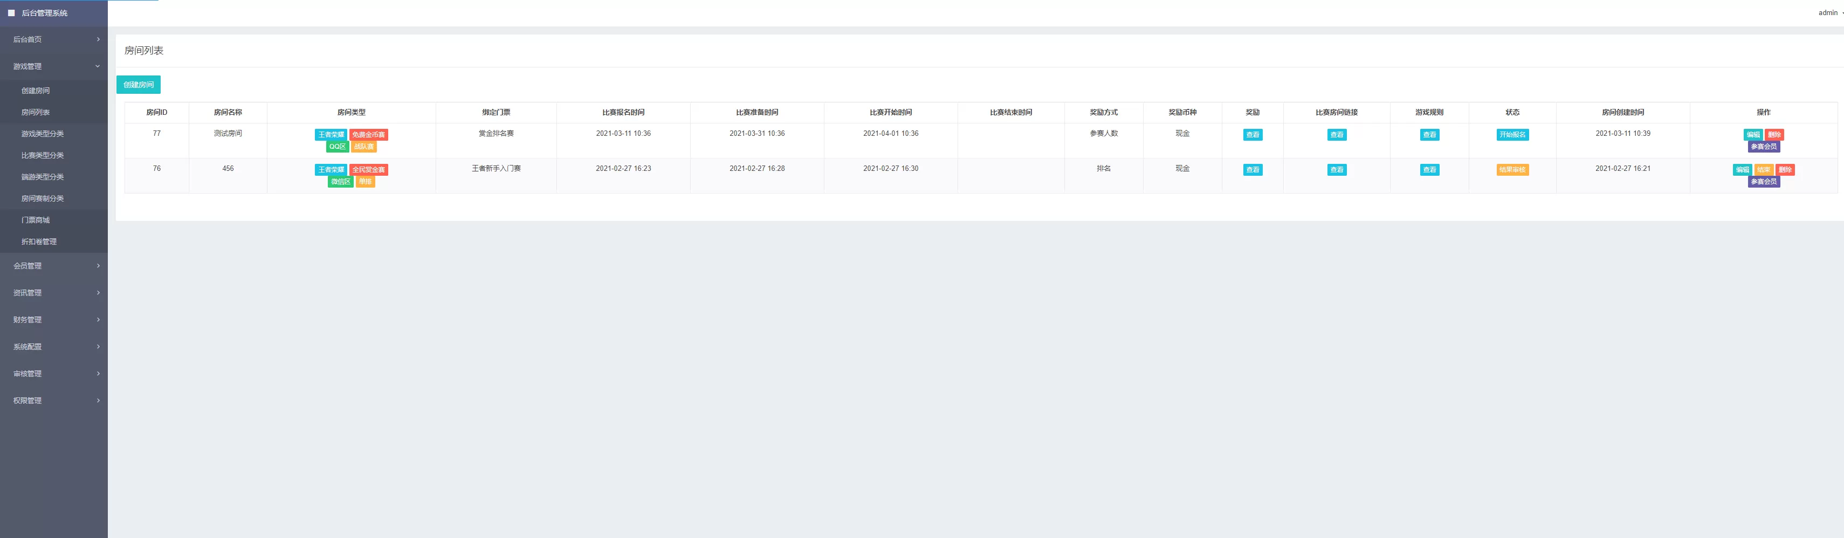Click the 开始报名 status badge
The width and height of the screenshot is (1844, 538).
pyautogui.click(x=1512, y=135)
